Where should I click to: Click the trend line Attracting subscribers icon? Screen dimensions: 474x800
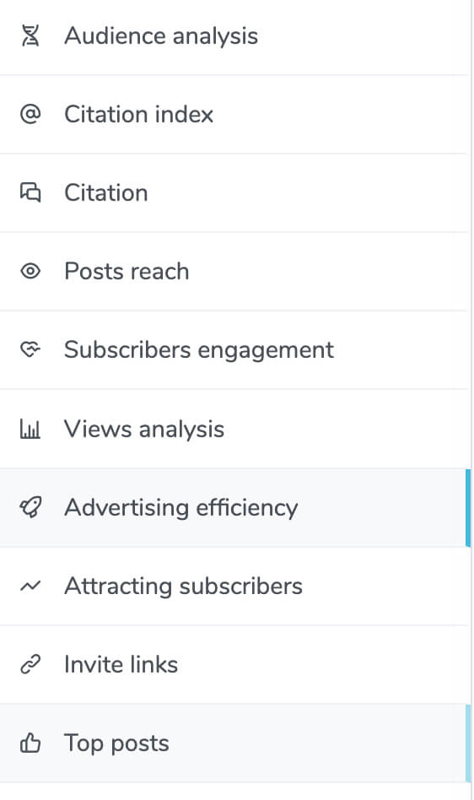pyautogui.click(x=30, y=586)
